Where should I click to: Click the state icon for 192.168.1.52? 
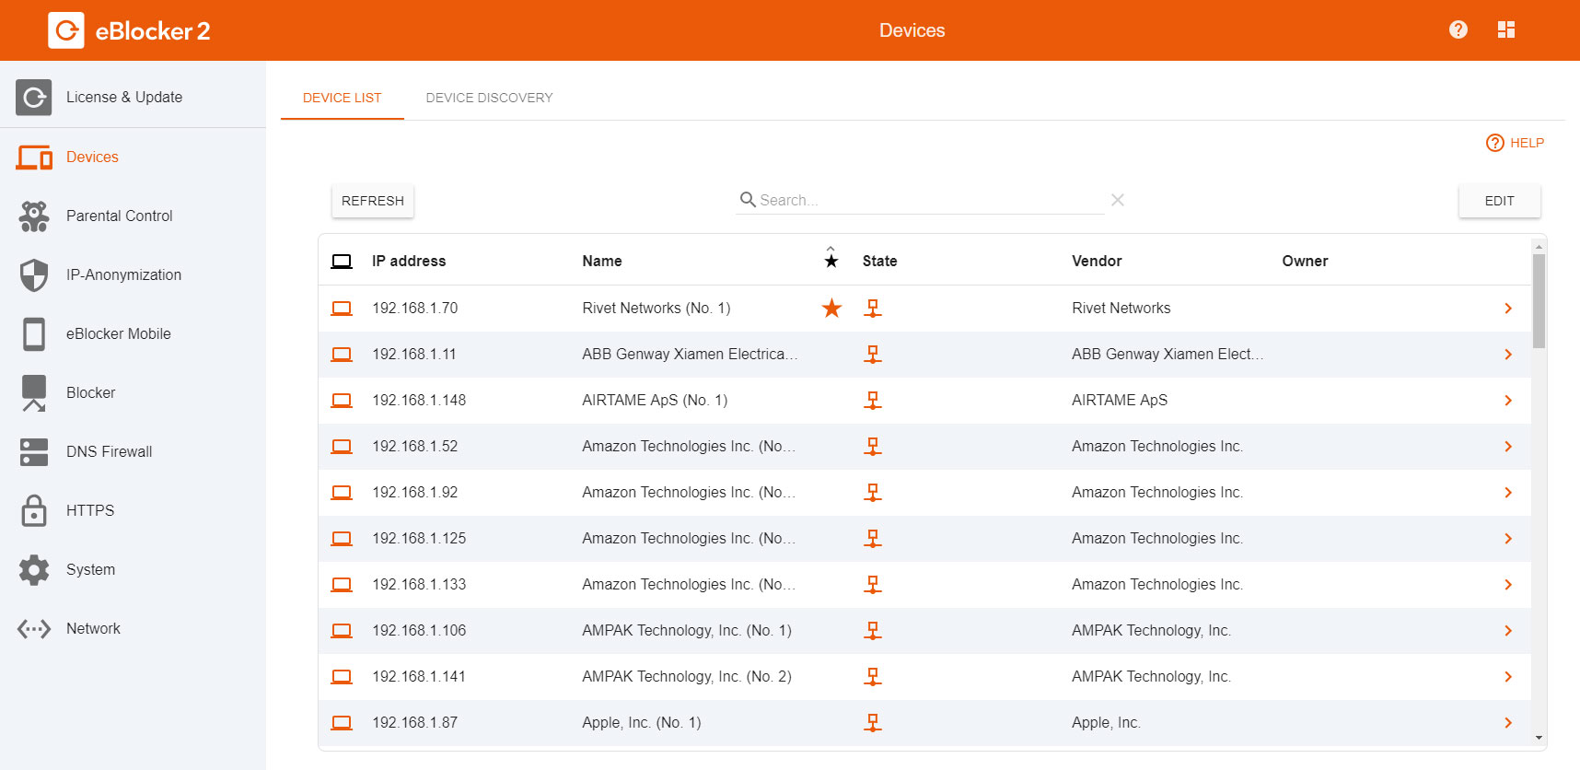[x=873, y=447]
